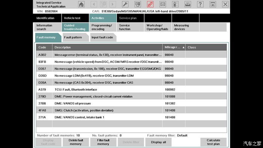Select fault code 27B6 row

131,103
